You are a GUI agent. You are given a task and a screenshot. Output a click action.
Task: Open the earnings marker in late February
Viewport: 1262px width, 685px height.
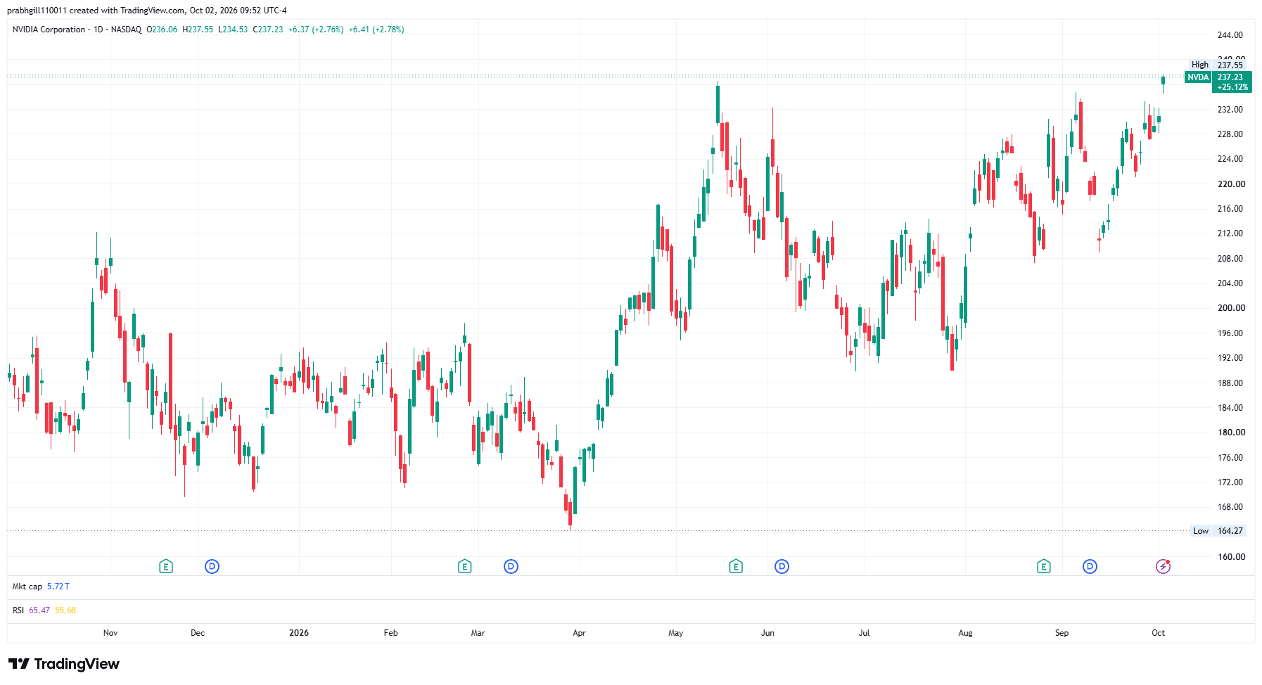pos(464,566)
